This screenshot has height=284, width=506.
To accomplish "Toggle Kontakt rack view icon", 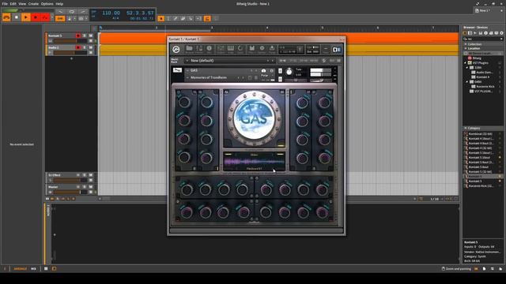I will [x=337, y=50].
